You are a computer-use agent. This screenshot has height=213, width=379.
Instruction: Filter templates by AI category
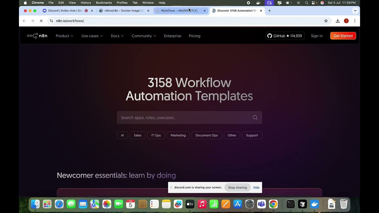[x=122, y=135]
